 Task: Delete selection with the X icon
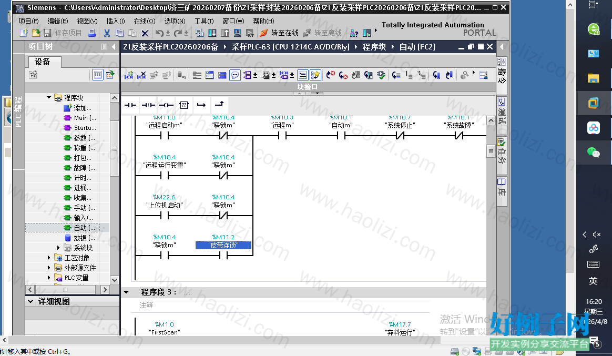[145, 33]
